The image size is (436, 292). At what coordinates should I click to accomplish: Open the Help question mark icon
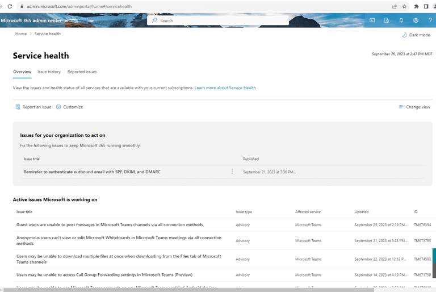[430, 20]
